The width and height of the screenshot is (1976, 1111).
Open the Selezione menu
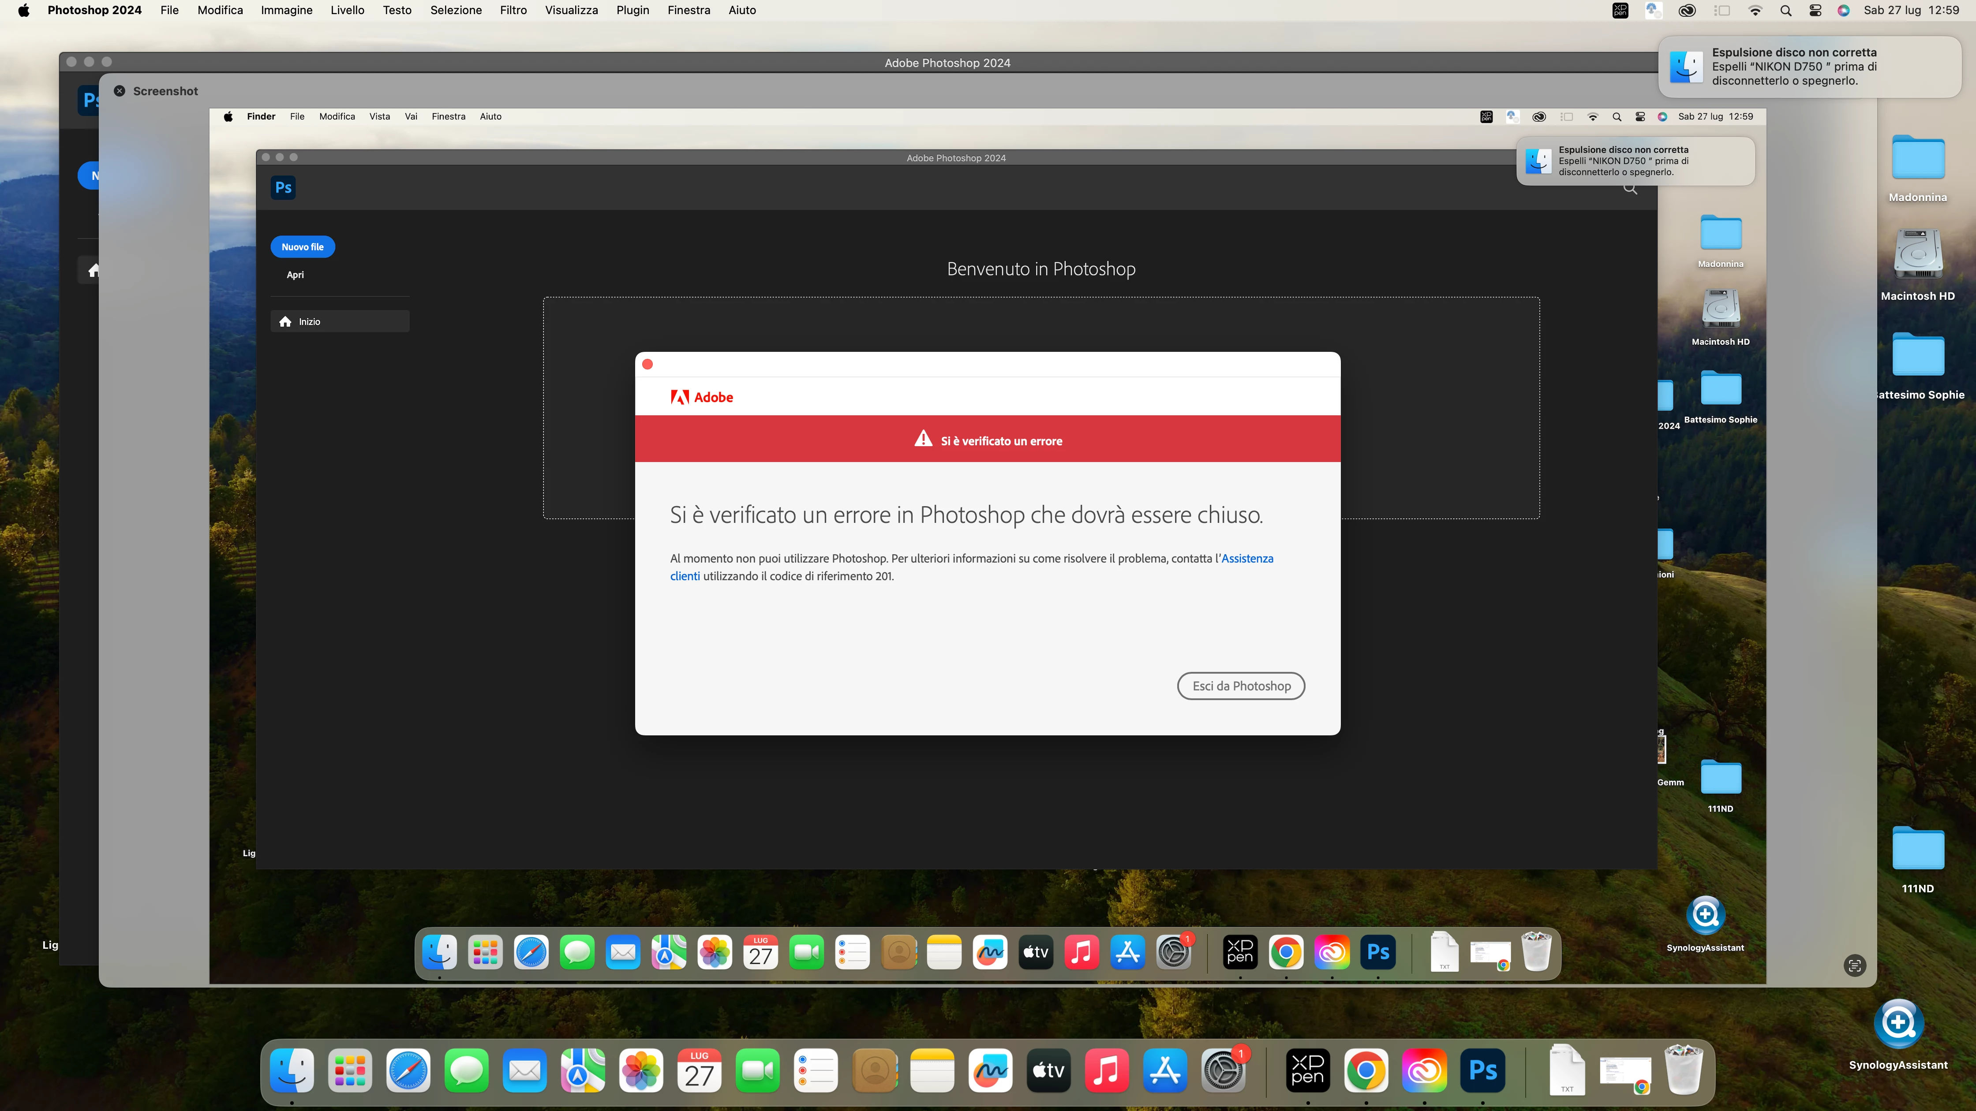456,10
